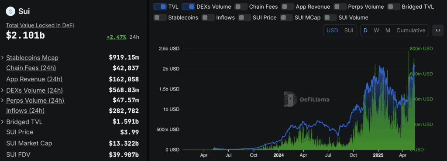The width and height of the screenshot is (447, 161).
Task: Click the DefiLlama watermark logo
Action: pyautogui.click(x=306, y=99)
